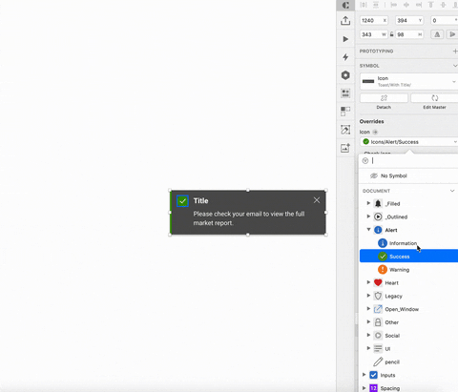Click the clear search circle icon
Image resolution: width=458 pixels, height=392 pixels.
365,161
